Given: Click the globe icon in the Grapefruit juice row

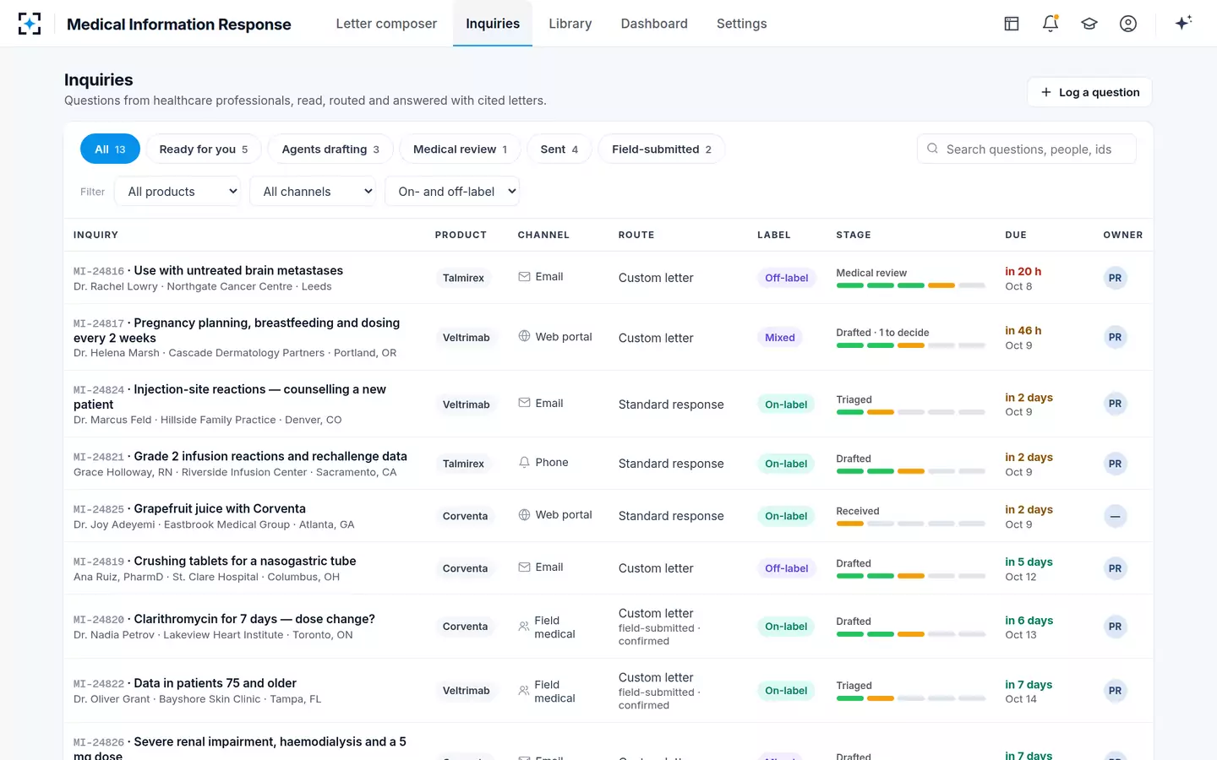Looking at the screenshot, I should [x=524, y=515].
